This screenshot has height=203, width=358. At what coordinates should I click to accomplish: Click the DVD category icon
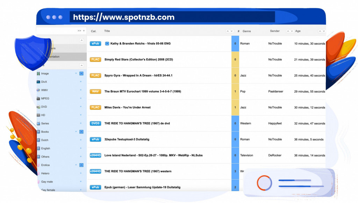click(38, 107)
